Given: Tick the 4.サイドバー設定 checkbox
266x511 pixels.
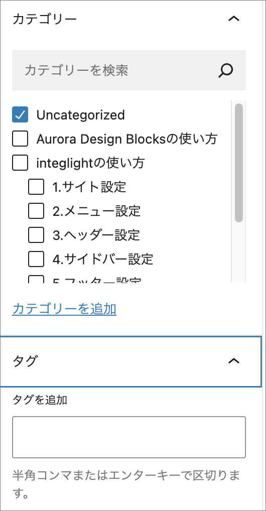Looking at the screenshot, I should [x=36, y=259].
